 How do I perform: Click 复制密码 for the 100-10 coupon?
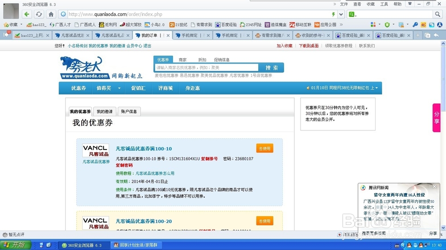pyautogui.click(x=124, y=165)
